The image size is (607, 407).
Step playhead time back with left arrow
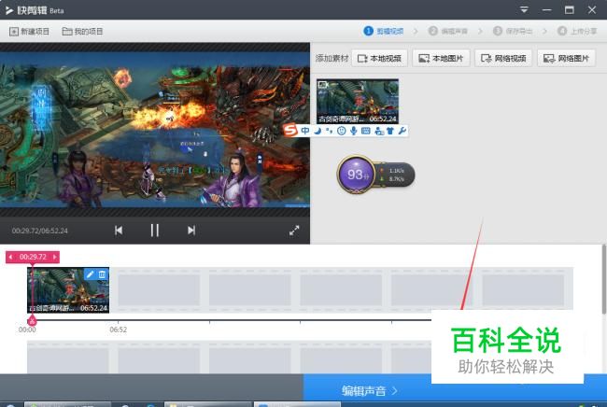10,257
